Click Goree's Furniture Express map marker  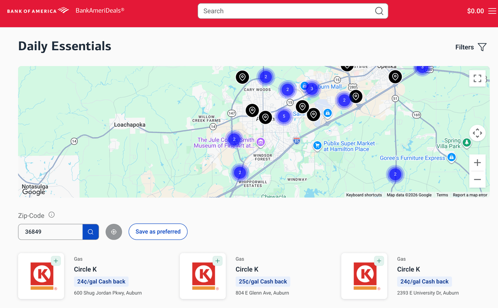[452, 157]
